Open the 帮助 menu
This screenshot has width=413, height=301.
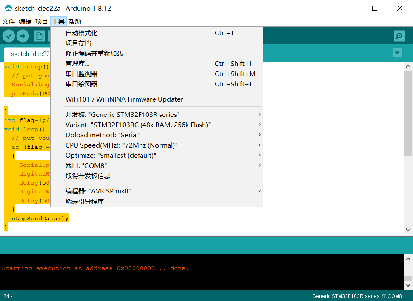(75, 21)
